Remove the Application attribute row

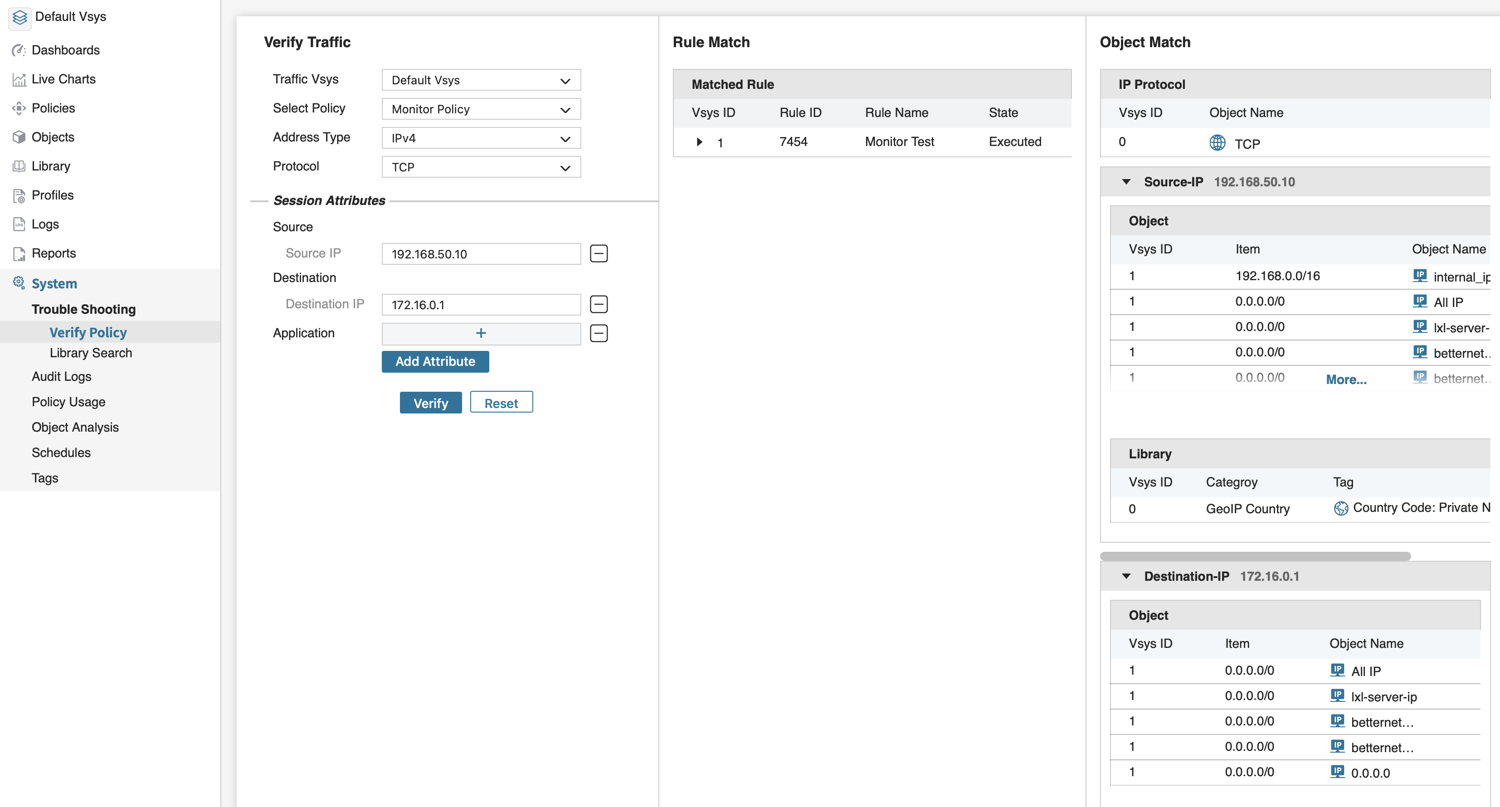click(599, 334)
